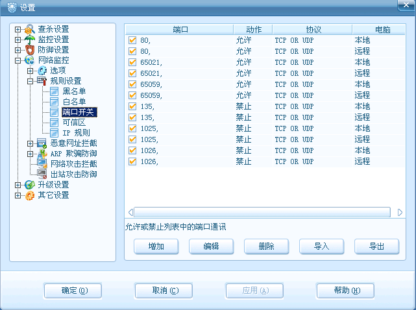Click the list icon beside IP 规则
416x310 pixels.
coord(55,133)
